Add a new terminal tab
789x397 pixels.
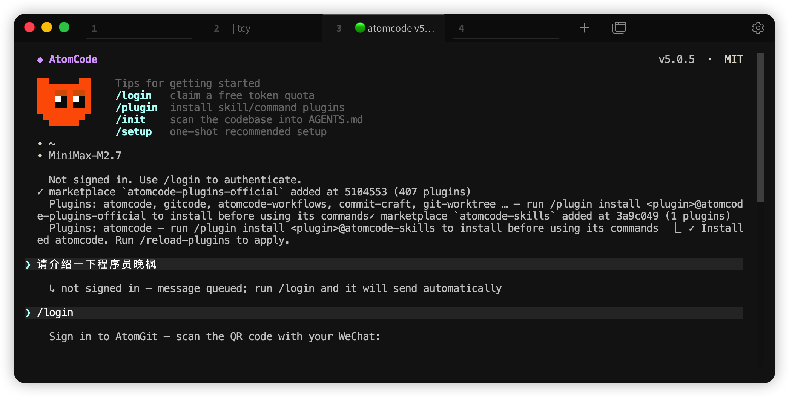pos(584,28)
